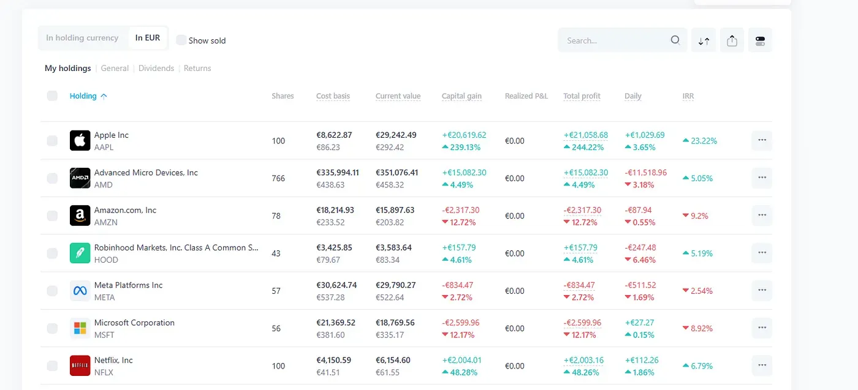Open more options for Robinhood row
The width and height of the screenshot is (858, 390).
click(762, 253)
